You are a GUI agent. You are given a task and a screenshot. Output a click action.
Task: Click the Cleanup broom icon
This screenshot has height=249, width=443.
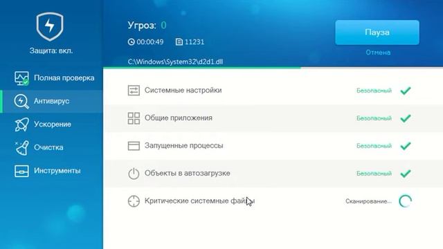click(21, 147)
